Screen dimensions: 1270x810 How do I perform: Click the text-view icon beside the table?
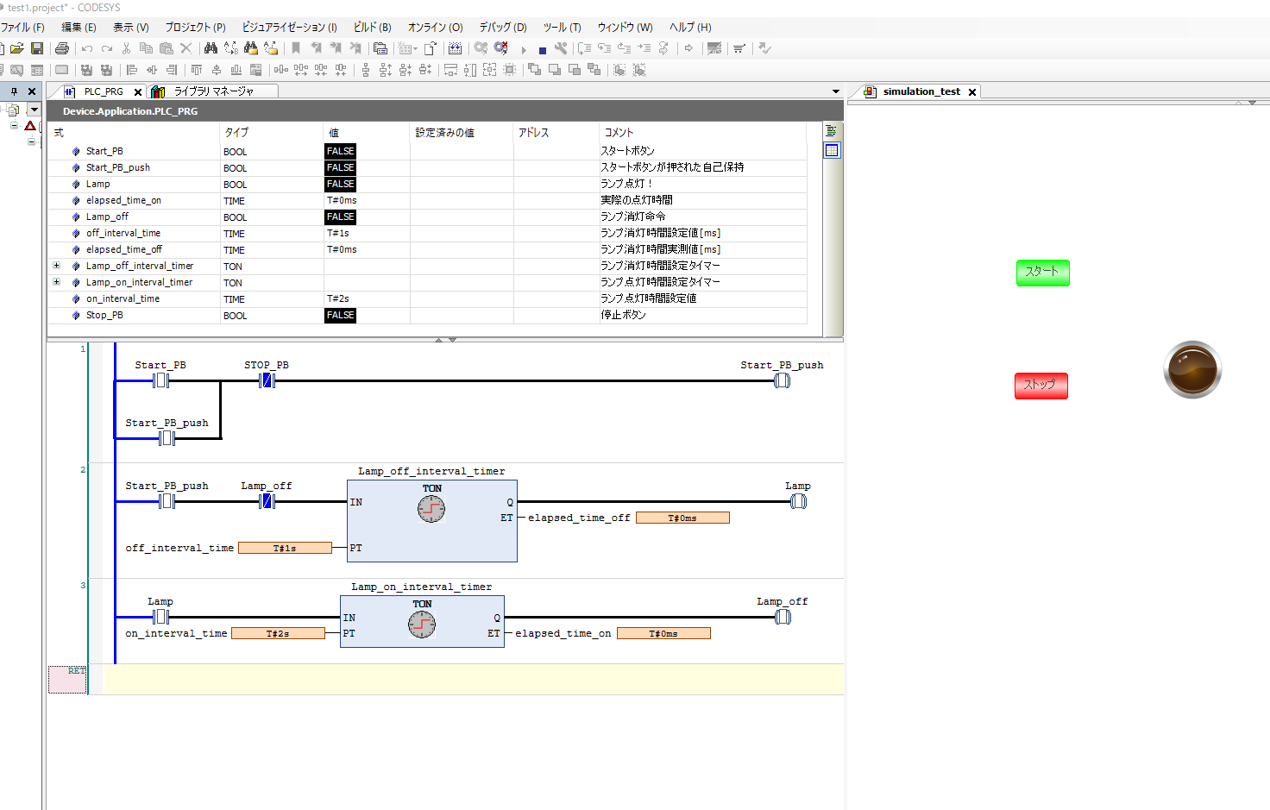832,131
